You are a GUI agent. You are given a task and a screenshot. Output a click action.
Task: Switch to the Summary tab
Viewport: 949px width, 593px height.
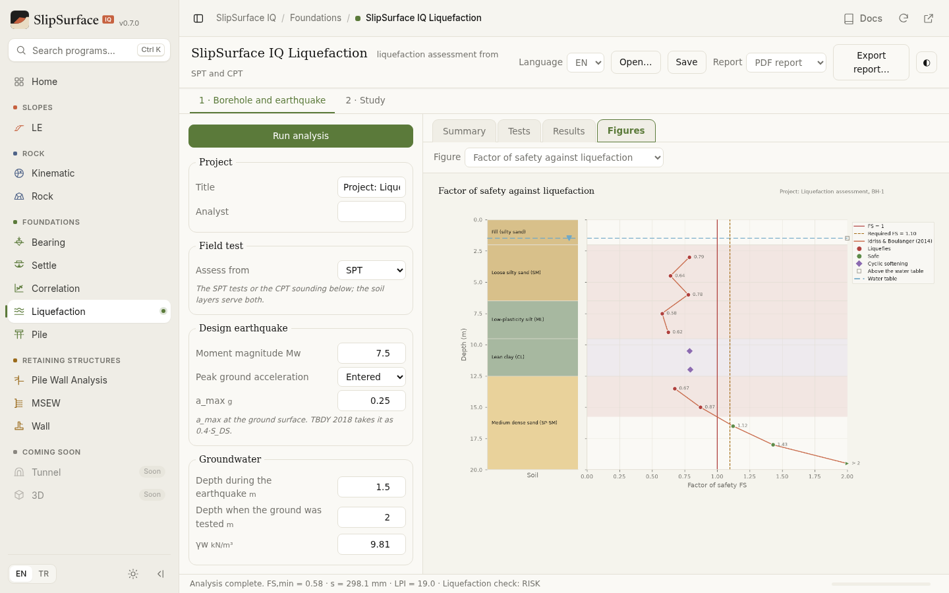pyautogui.click(x=464, y=131)
